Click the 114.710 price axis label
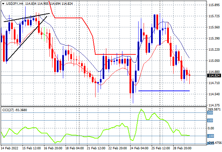 [214, 83]
